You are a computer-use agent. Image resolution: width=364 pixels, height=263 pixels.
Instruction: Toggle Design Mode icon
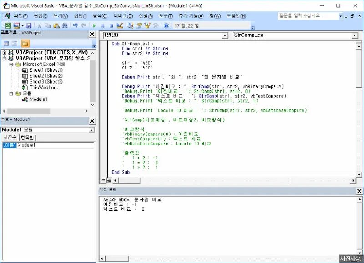pyautogui.click(x=120, y=25)
